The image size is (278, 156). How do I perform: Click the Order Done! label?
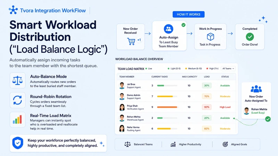coord(250,45)
